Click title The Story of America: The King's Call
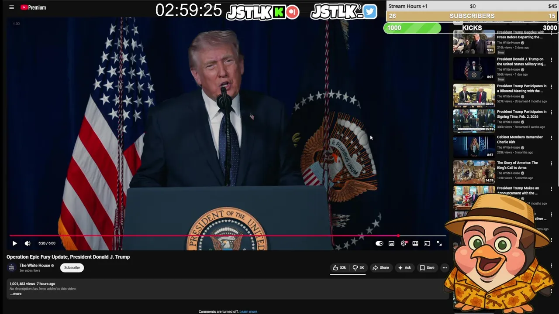 [517, 165]
